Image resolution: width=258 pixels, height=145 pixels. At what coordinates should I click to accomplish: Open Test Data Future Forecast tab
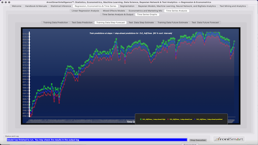(205, 23)
